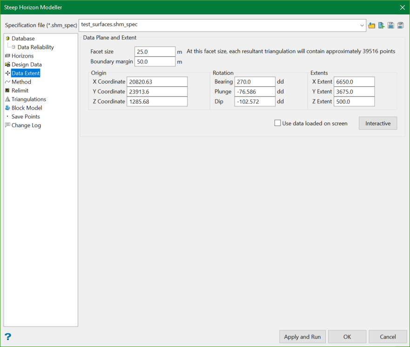410x347 pixels.
Task: Go to the Method section
Action: [x=21, y=82]
